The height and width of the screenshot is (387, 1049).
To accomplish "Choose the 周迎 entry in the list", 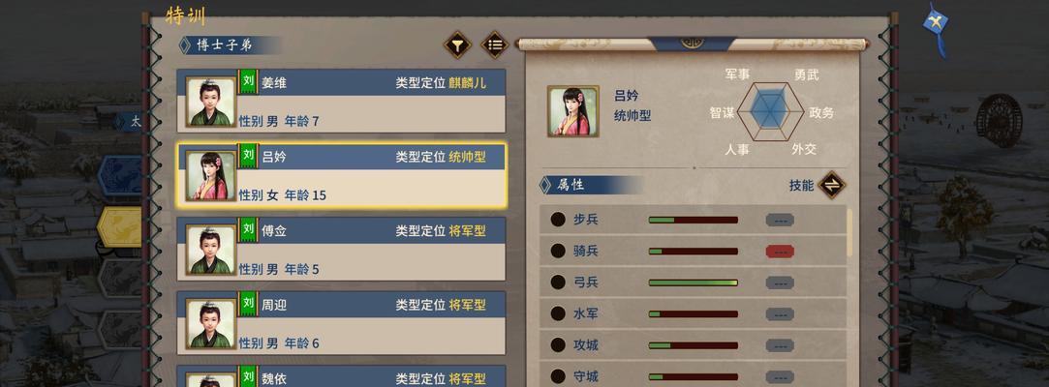I will tap(341, 323).
